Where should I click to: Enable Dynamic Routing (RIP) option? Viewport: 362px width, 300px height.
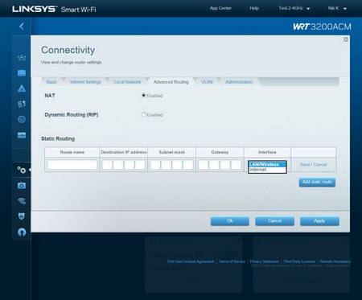[143, 115]
